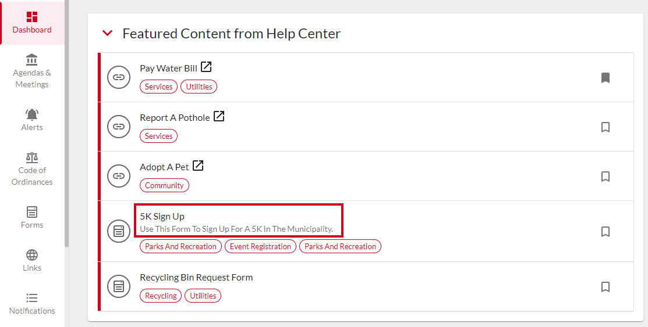Screen dimensions: 648x327
Task: Open Recycling Bin Request Form title
Action: (196, 278)
